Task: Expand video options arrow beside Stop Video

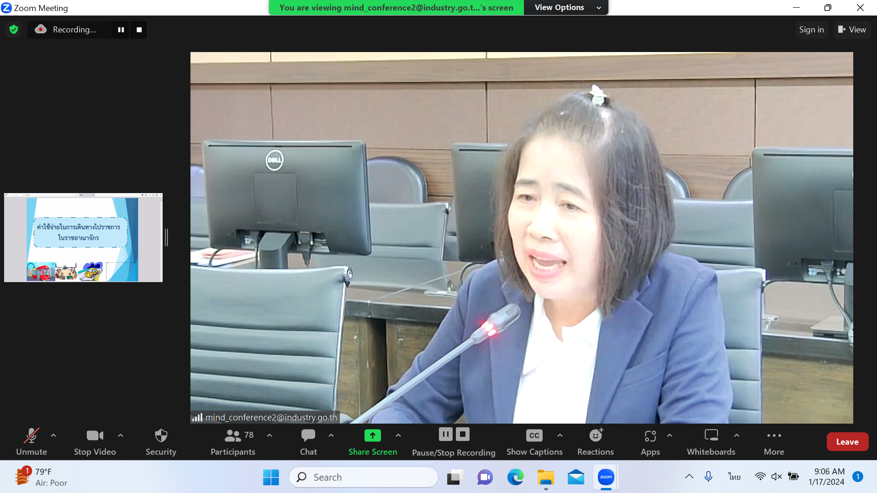Action: pos(121,435)
